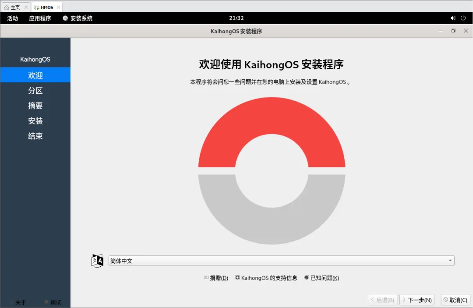
Task: Open the 应用程序 menu
Action: point(40,18)
